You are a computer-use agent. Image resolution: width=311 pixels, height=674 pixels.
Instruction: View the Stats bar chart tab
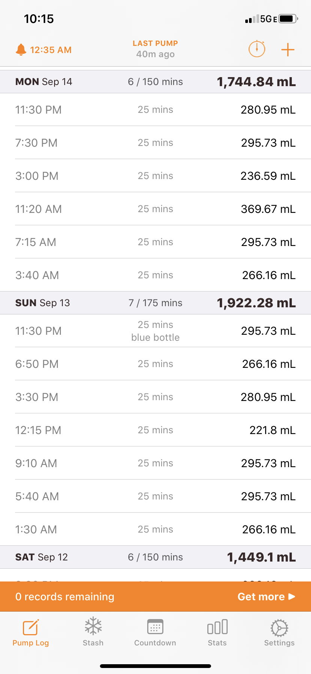pos(217,632)
